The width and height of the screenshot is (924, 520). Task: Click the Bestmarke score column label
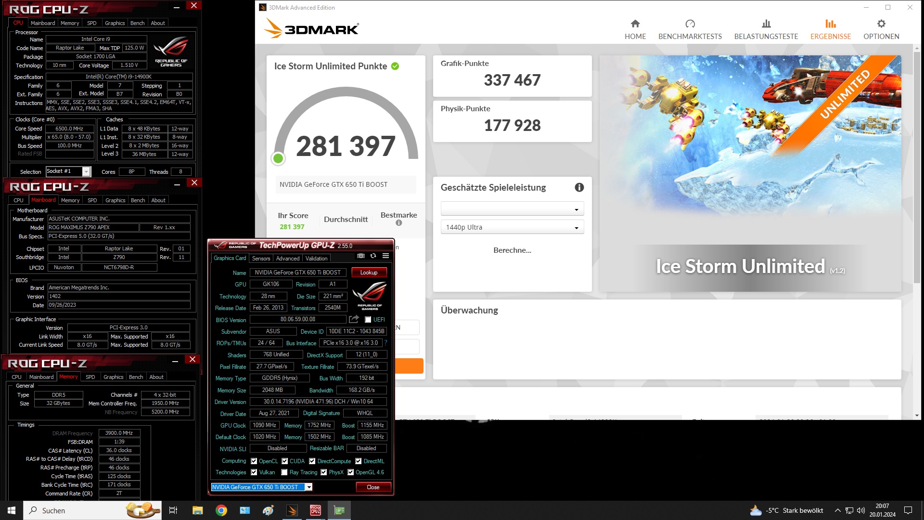point(398,215)
